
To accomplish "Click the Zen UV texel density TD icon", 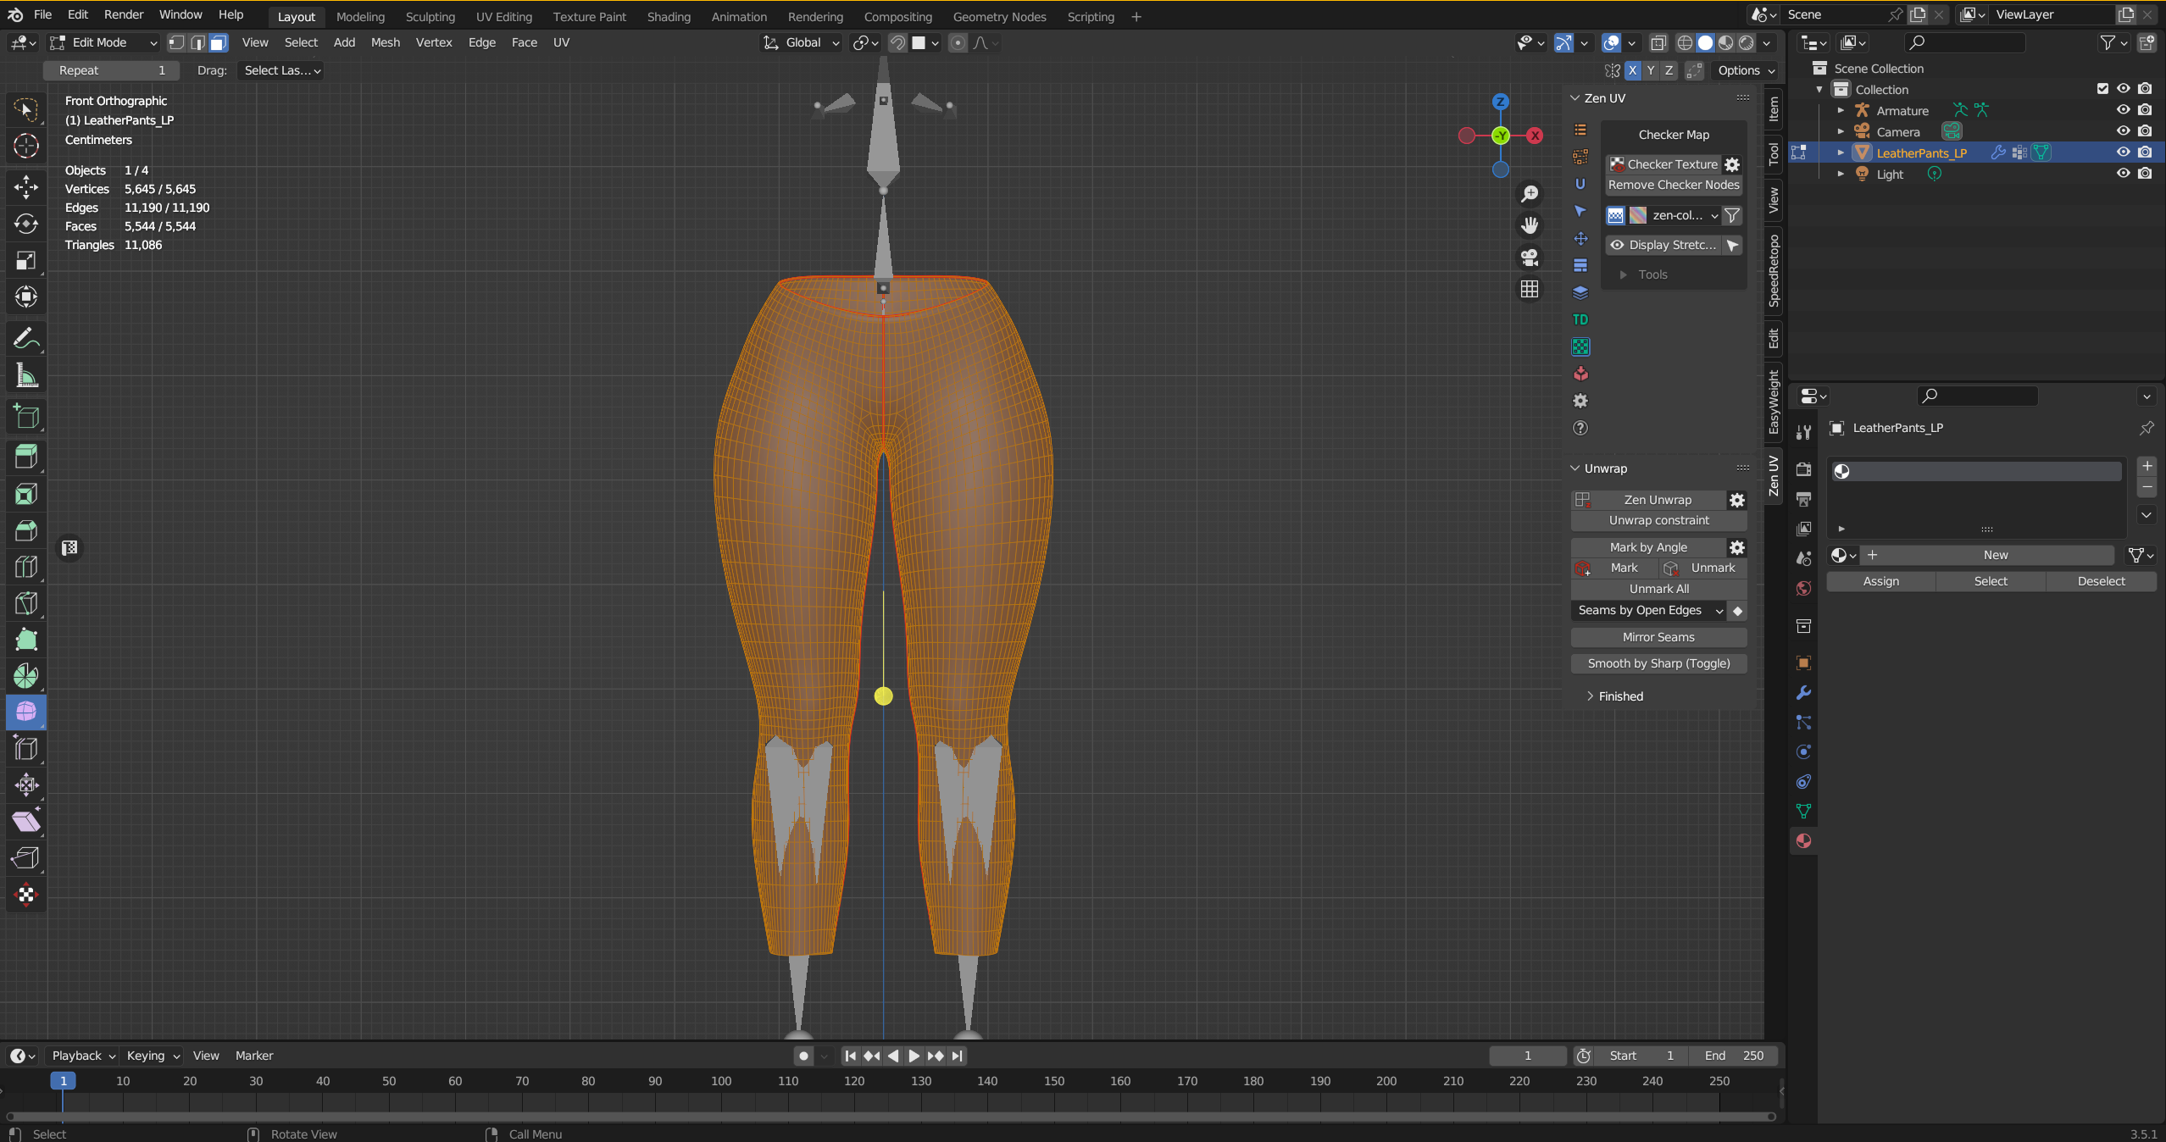I will 1580,319.
